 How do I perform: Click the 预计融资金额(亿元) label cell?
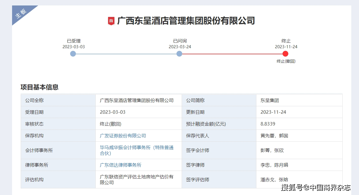coord(219,124)
